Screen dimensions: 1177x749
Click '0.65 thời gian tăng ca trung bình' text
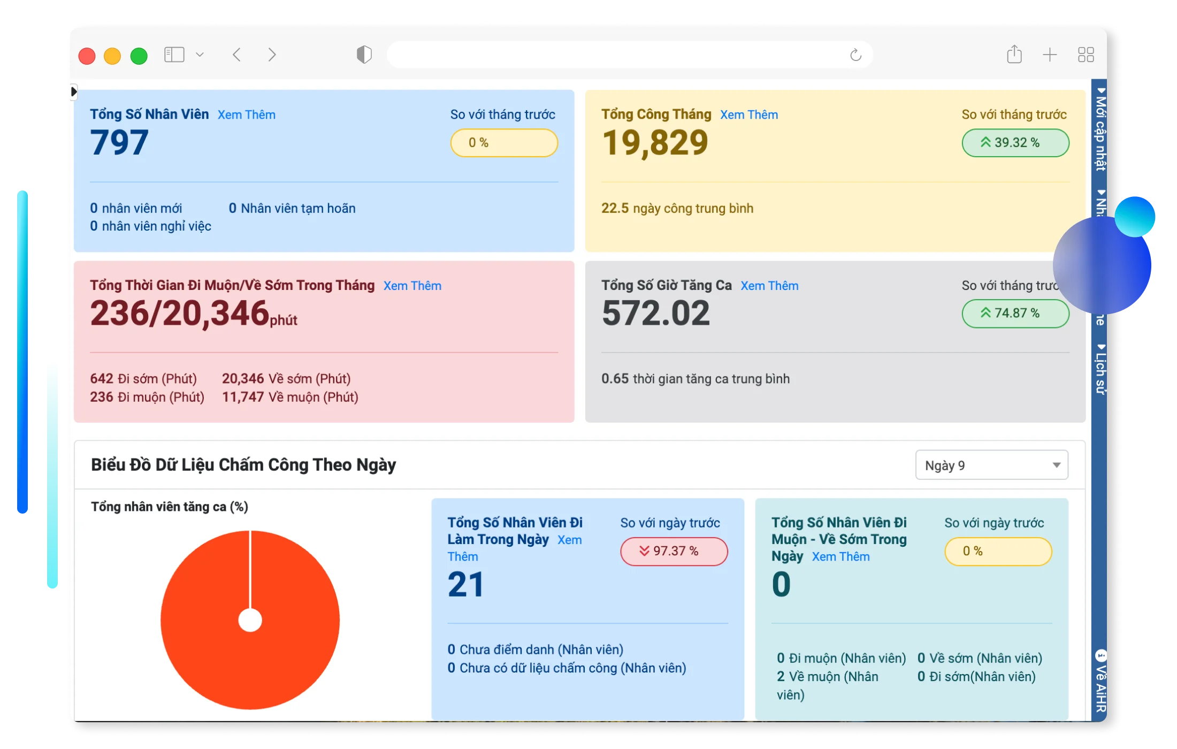(695, 379)
